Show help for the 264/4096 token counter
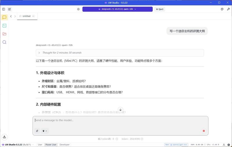The image size is (232, 147). click(x=142, y=139)
